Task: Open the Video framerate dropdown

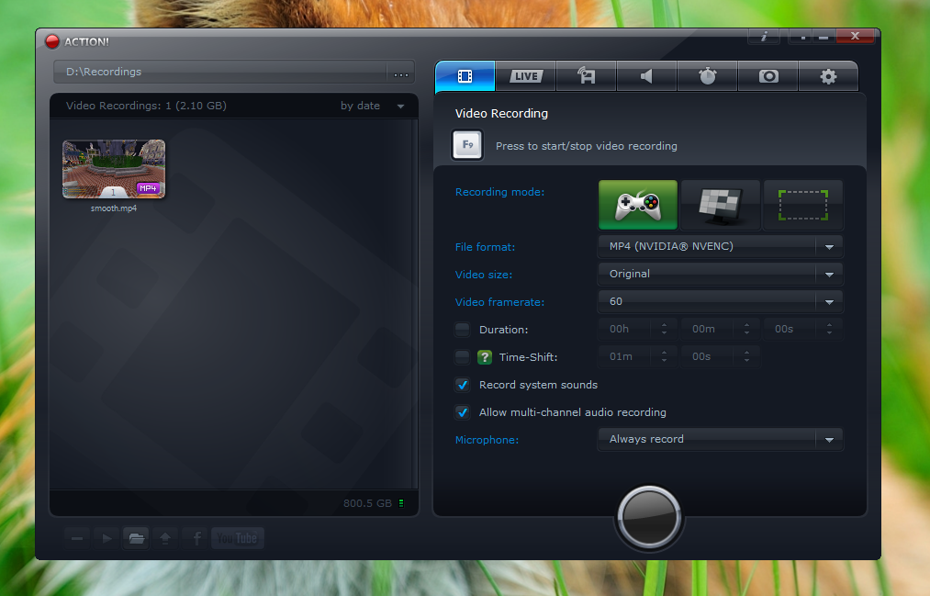Action: coord(720,301)
